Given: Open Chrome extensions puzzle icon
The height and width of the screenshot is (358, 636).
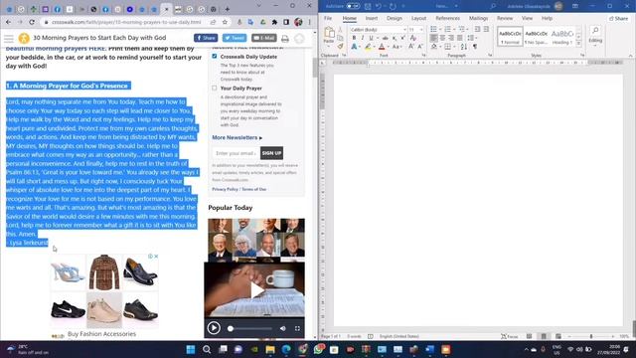Looking at the screenshot, I should coord(274,22).
